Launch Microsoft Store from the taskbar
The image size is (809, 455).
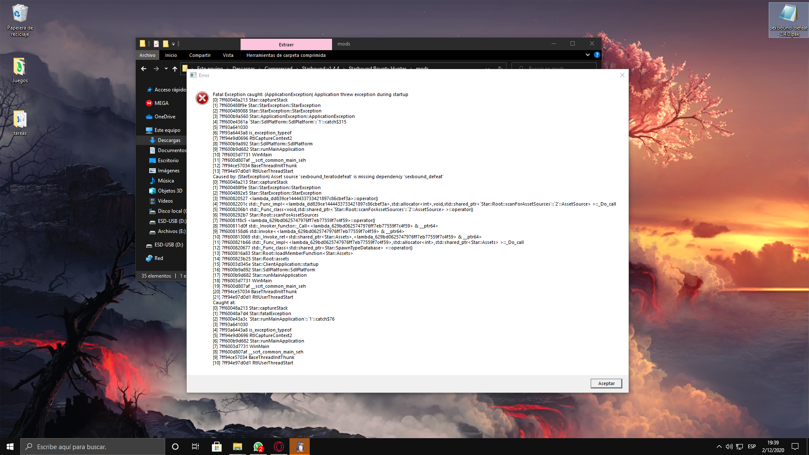[217, 447]
